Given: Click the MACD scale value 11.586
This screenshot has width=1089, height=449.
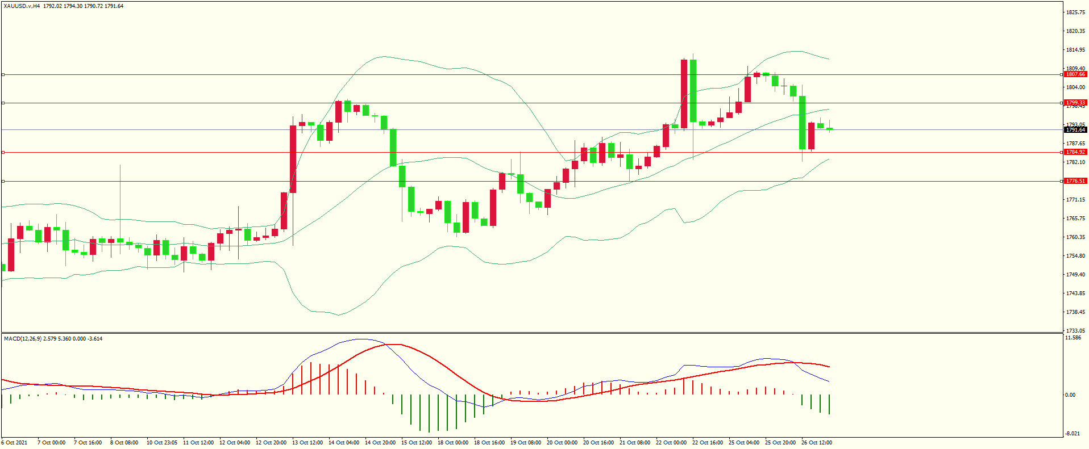Looking at the screenshot, I should [x=1073, y=338].
